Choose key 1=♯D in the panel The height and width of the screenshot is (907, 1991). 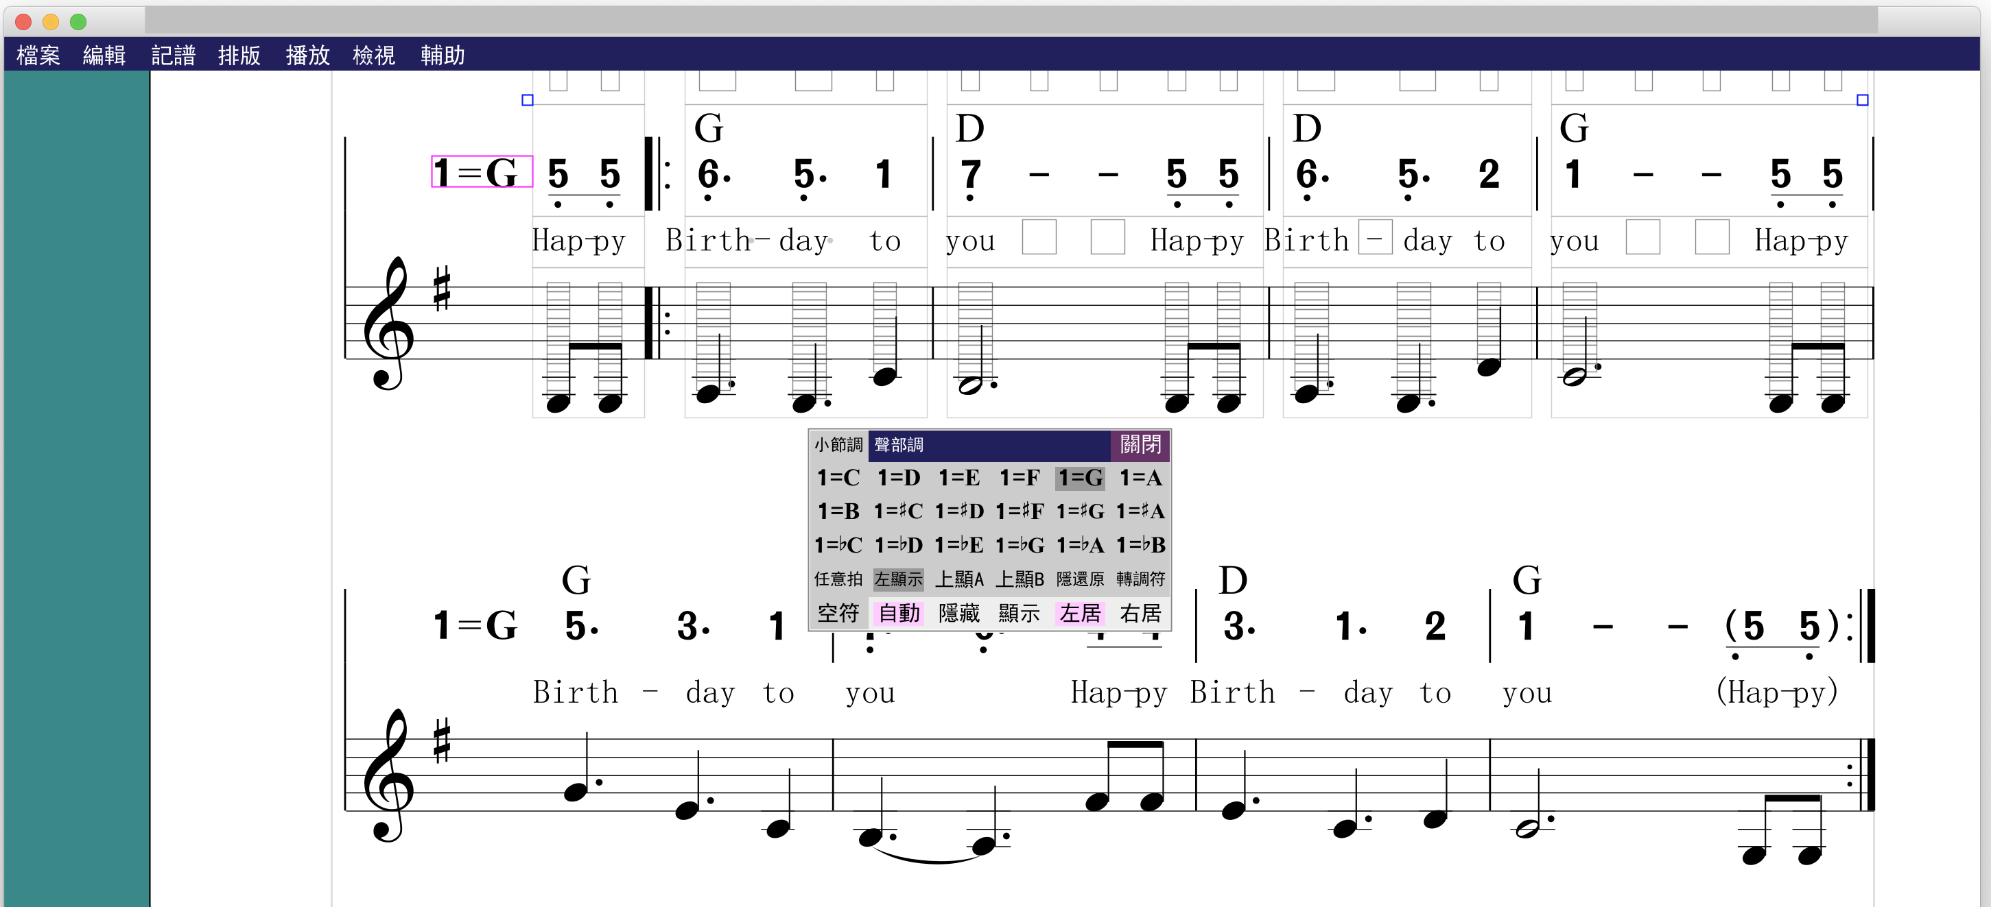coord(959,511)
